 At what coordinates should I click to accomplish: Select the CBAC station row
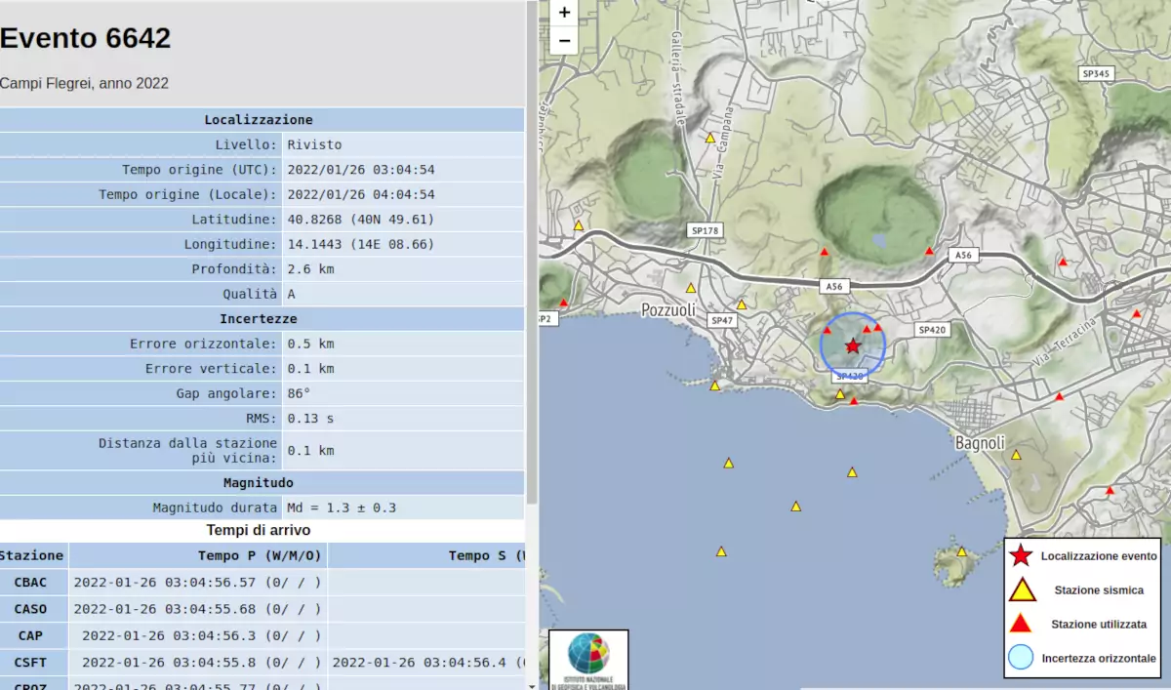pos(32,583)
